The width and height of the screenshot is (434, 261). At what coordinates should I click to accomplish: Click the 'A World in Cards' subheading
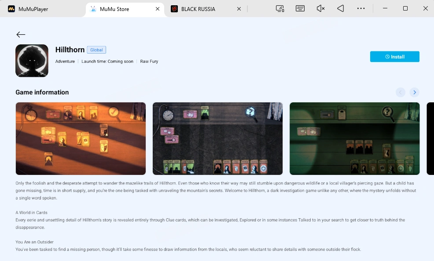[x=31, y=213]
